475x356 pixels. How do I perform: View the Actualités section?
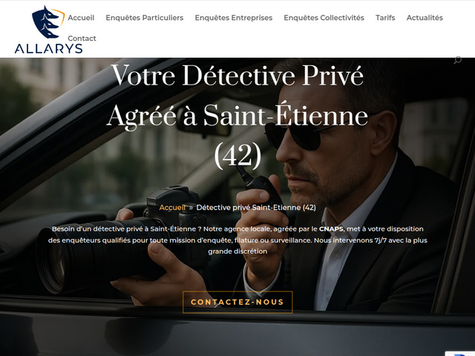[x=425, y=18]
